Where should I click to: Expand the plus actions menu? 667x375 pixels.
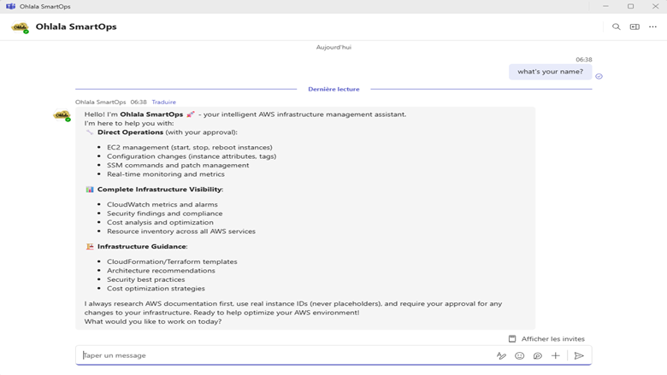pos(556,355)
